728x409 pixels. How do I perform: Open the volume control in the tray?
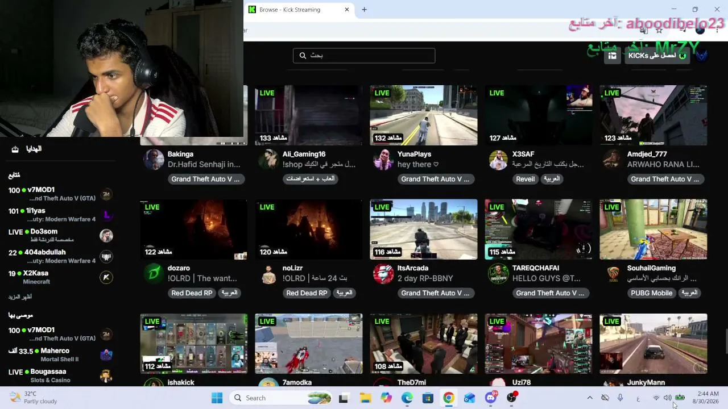pyautogui.click(x=668, y=398)
